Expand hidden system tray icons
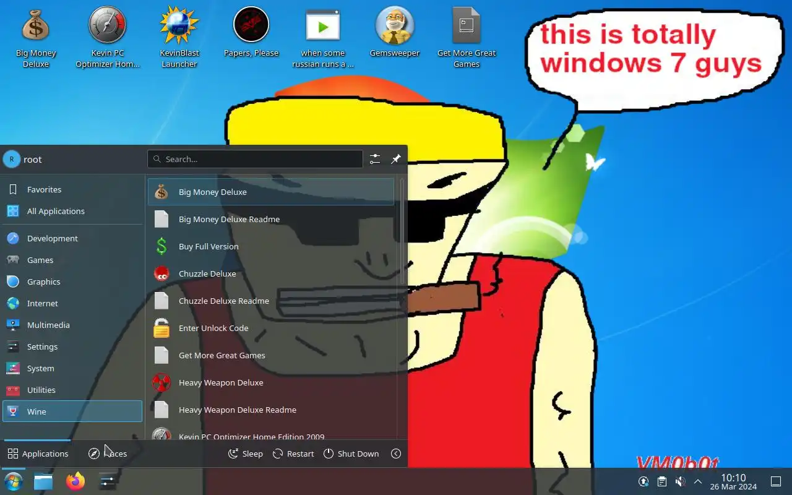 click(x=698, y=481)
